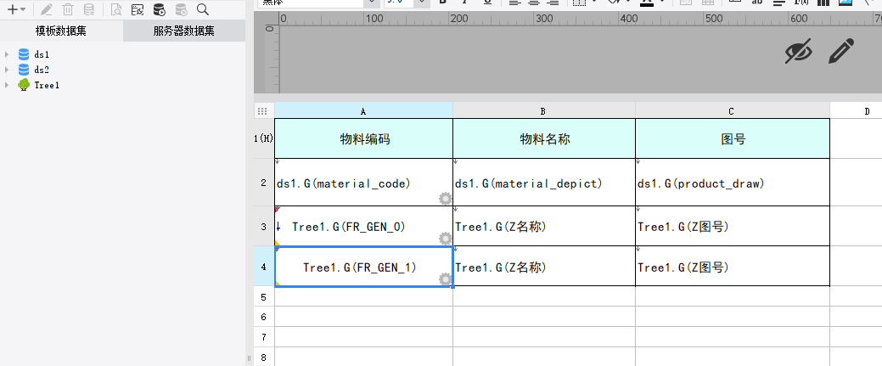Image resolution: width=882 pixels, height=366 pixels.
Task: Select the 物料名称 header cell
Action: 543,138
